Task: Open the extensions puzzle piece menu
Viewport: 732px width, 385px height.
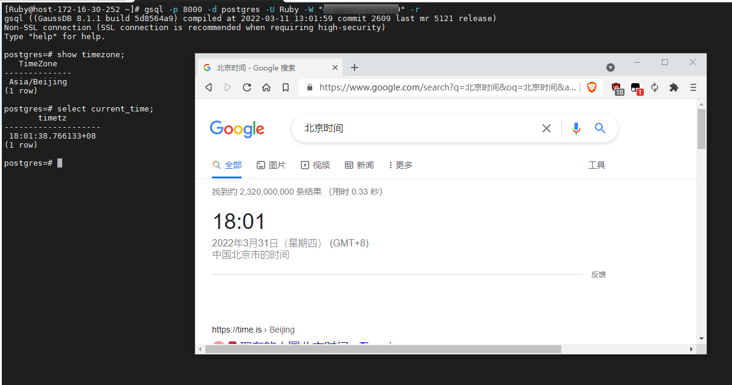Action: [674, 87]
